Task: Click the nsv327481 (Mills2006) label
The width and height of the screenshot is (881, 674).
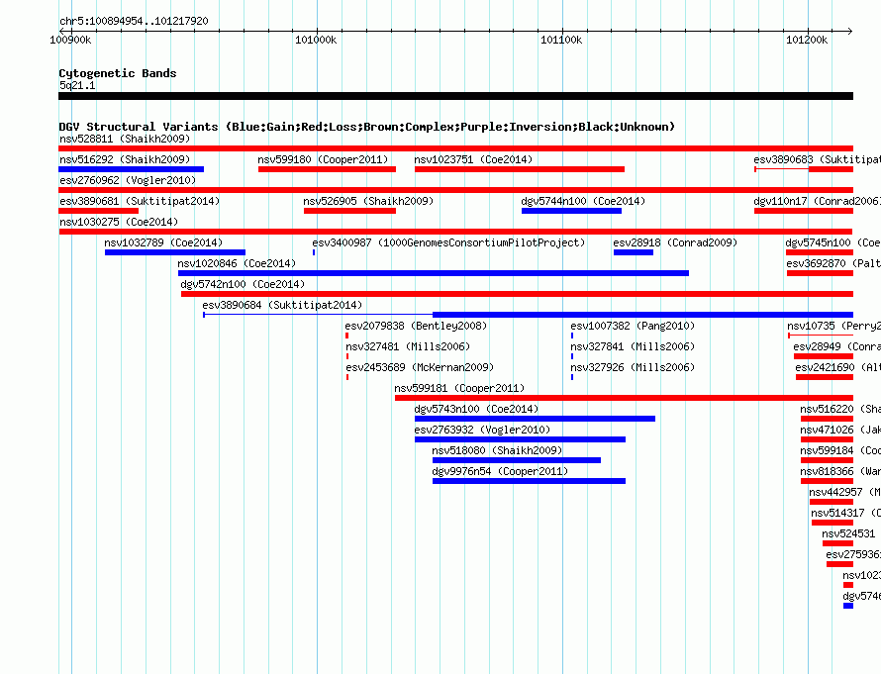Action: pyautogui.click(x=408, y=346)
